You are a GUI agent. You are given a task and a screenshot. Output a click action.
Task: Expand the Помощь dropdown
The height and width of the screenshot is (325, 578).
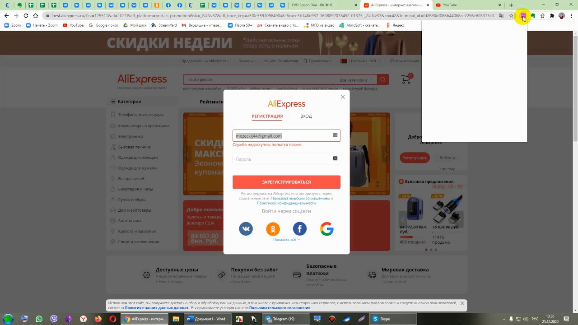tap(247, 61)
